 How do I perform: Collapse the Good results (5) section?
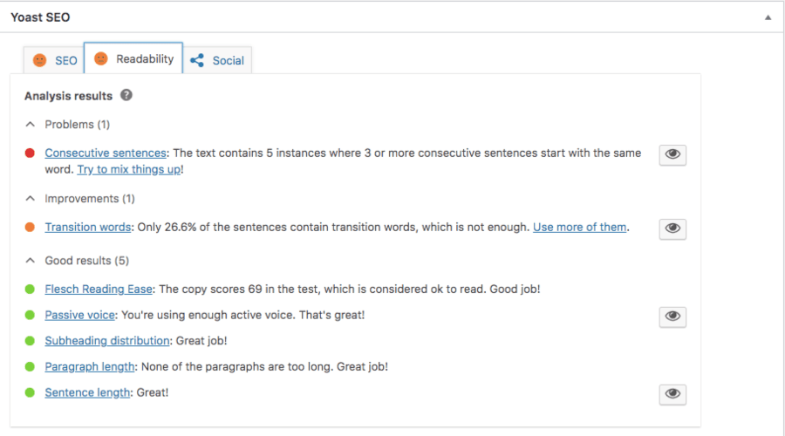31,261
